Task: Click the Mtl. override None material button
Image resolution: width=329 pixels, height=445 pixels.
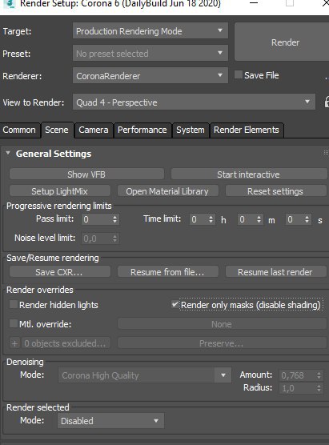Action: [x=222, y=324]
